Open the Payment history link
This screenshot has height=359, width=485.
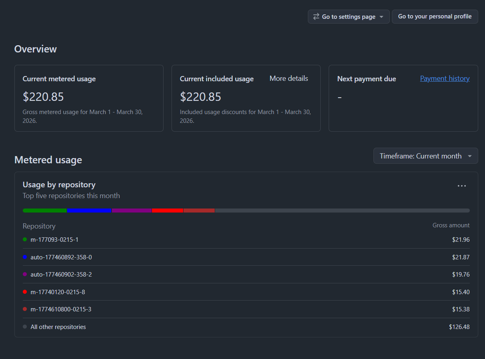(x=445, y=78)
